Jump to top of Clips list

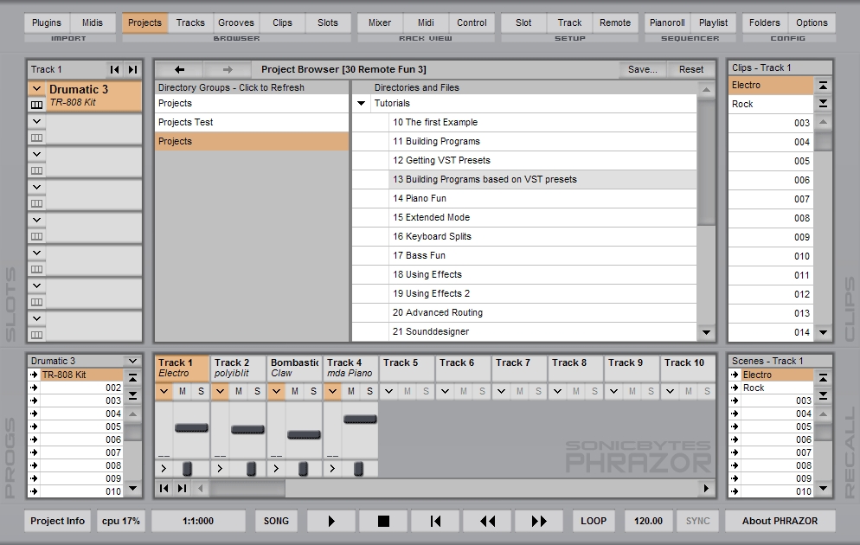point(823,86)
